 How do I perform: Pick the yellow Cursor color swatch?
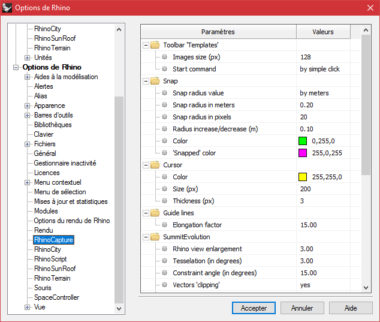point(303,177)
